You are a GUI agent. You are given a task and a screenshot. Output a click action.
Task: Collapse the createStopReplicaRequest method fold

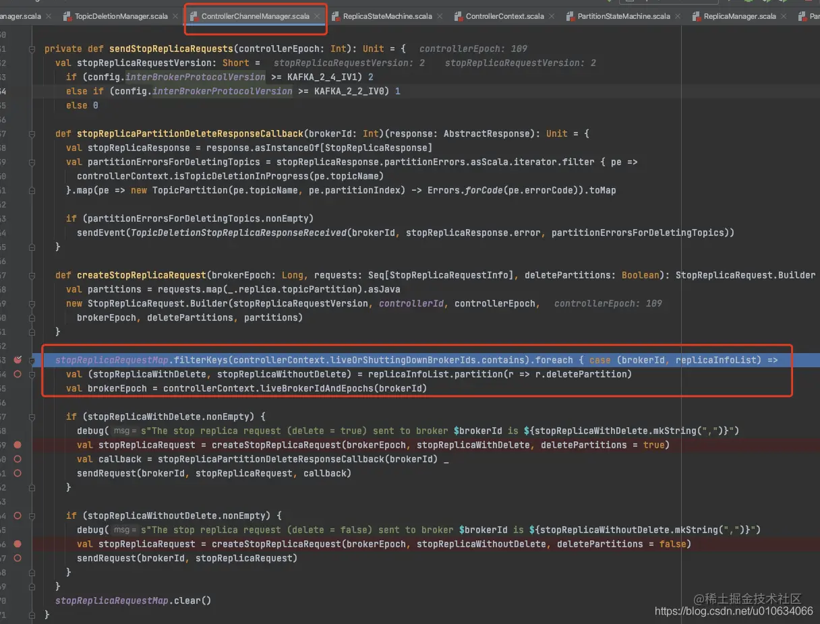tap(32, 275)
